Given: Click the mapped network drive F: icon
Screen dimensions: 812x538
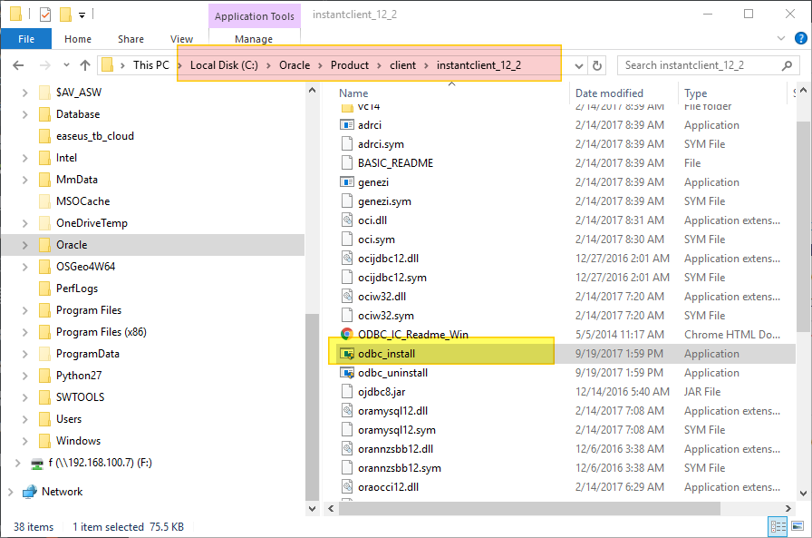Looking at the screenshot, I should point(37,463).
